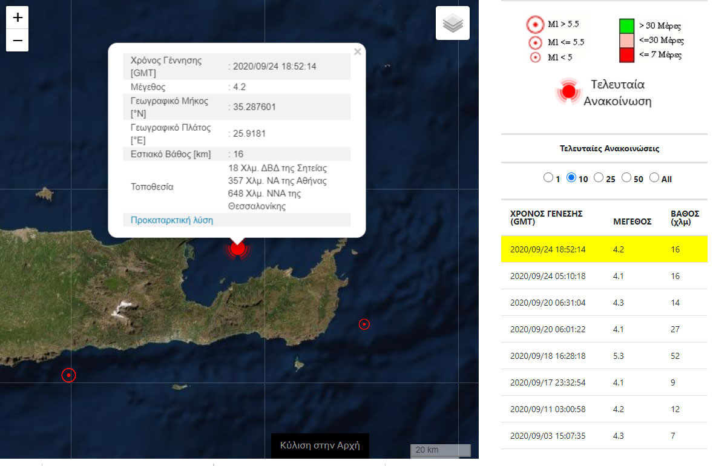
Task: Click the Ml > 5.5 legend marker icon
Action: (535, 25)
